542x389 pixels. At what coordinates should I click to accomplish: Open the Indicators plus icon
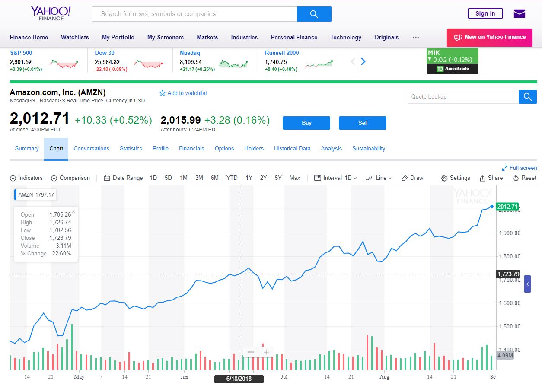coord(13,178)
